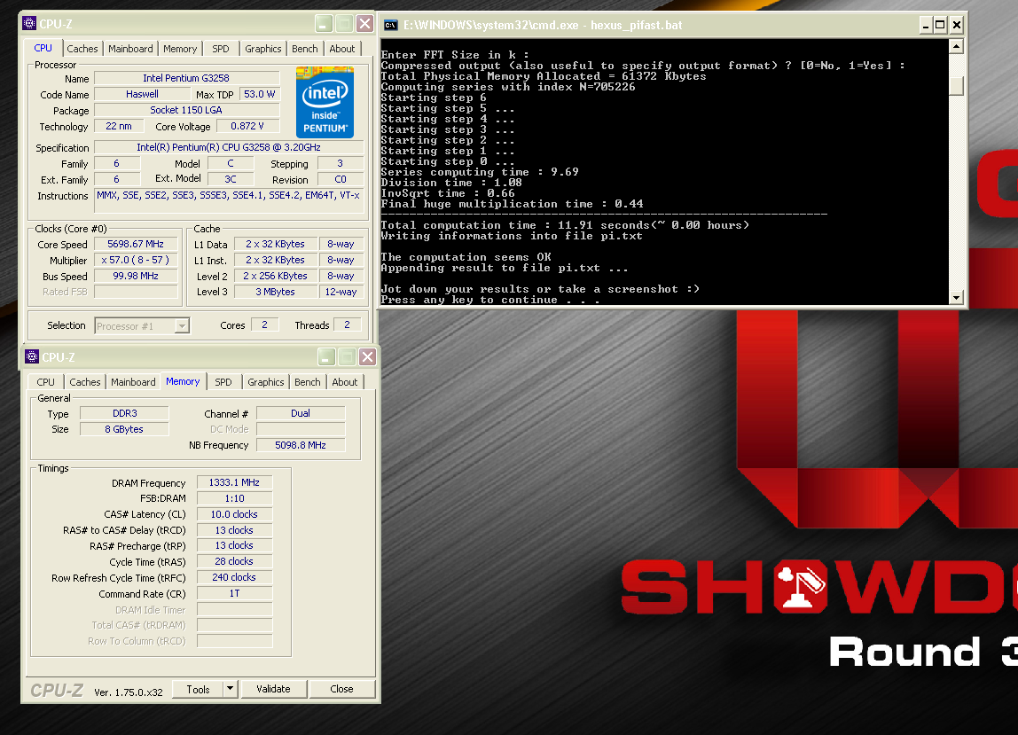
Task: Minimize the top CPU-Z window
Action: coord(324,24)
